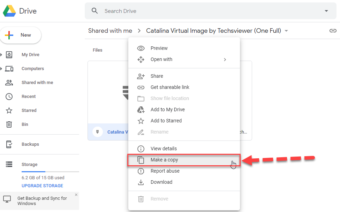Click the 6.2 GB of 15 GB used text
The height and width of the screenshot is (212, 340).
tap(43, 178)
